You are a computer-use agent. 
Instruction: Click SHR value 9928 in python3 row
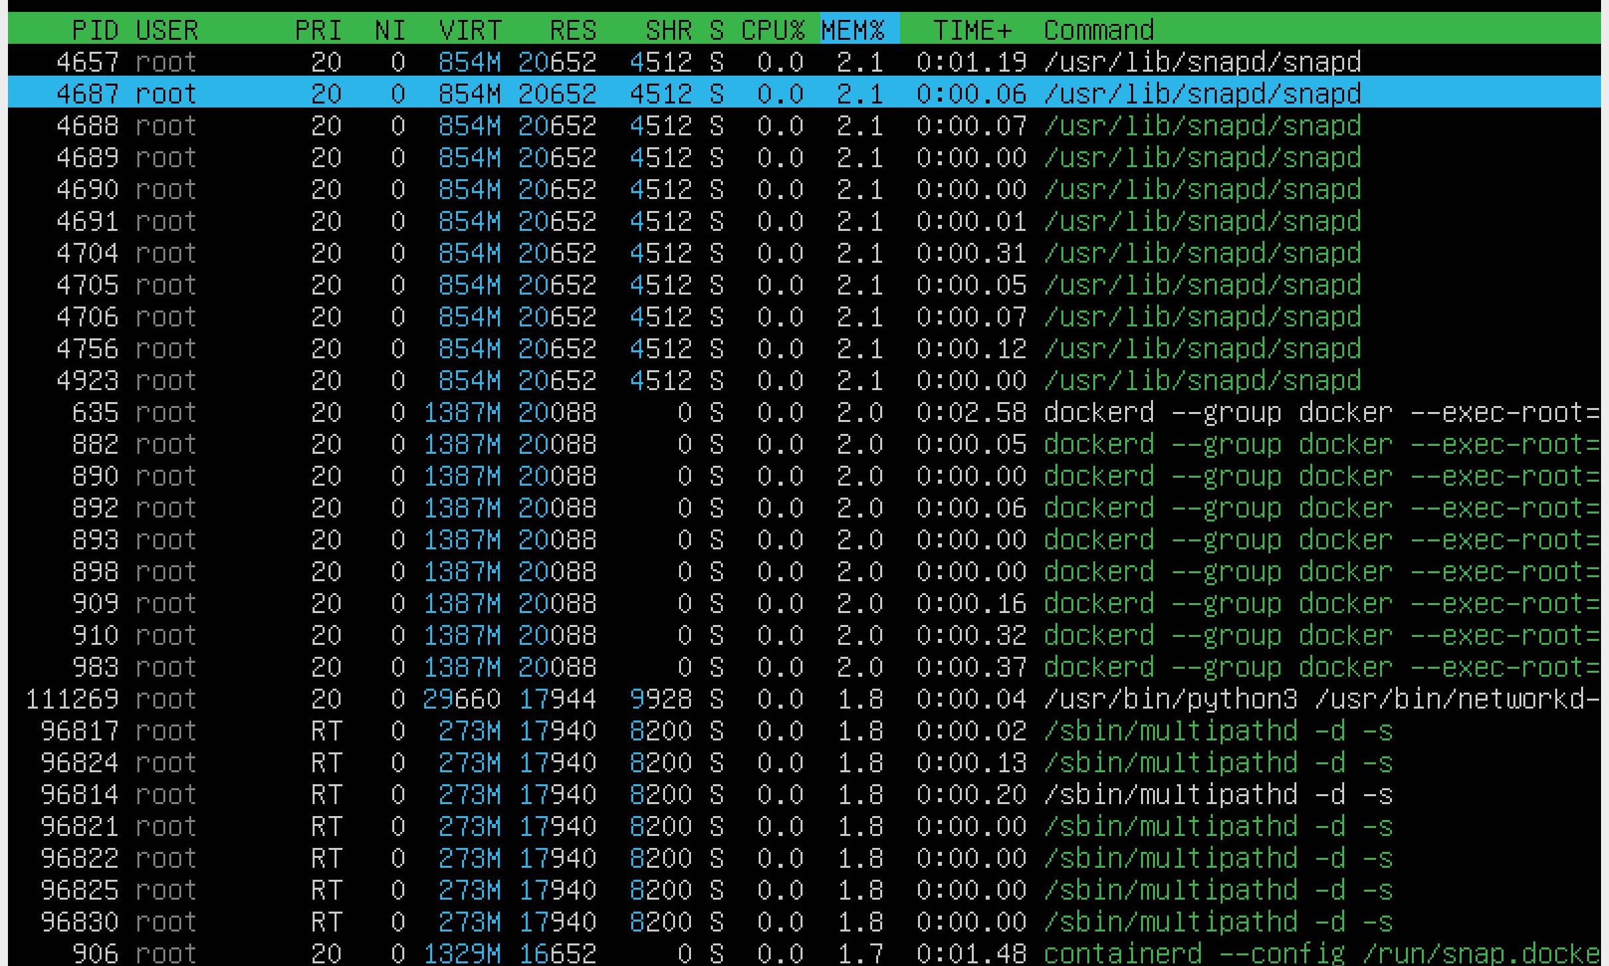pos(661,699)
